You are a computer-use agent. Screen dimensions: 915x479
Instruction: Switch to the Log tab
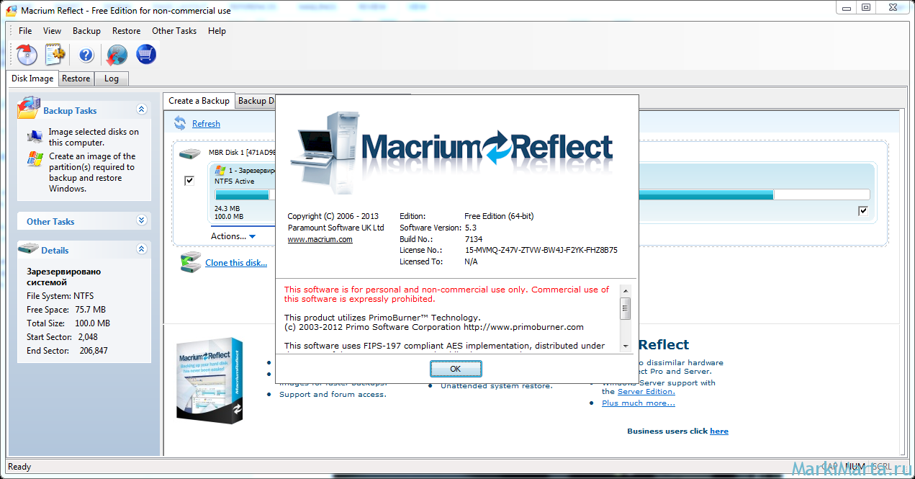coord(112,79)
